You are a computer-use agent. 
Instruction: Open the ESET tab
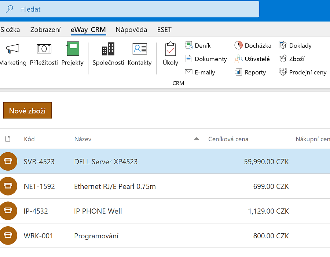coord(164,30)
